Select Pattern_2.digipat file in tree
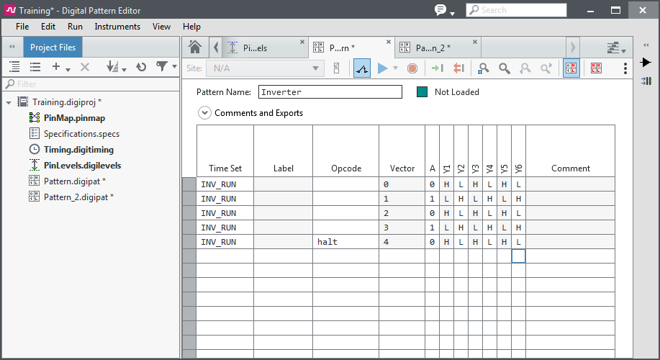This screenshot has height=360, width=660. click(x=78, y=197)
